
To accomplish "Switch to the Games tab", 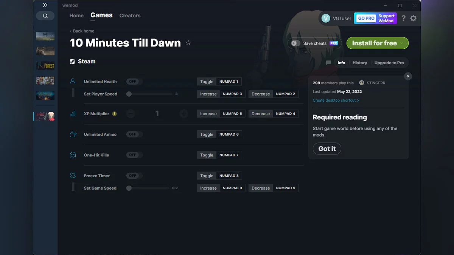I will pyautogui.click(x=101, y=15).
